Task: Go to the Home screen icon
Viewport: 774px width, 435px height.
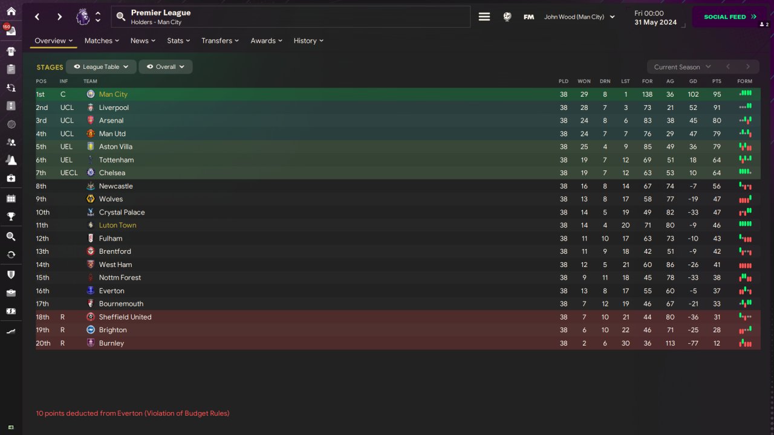Action: (11, 11)
